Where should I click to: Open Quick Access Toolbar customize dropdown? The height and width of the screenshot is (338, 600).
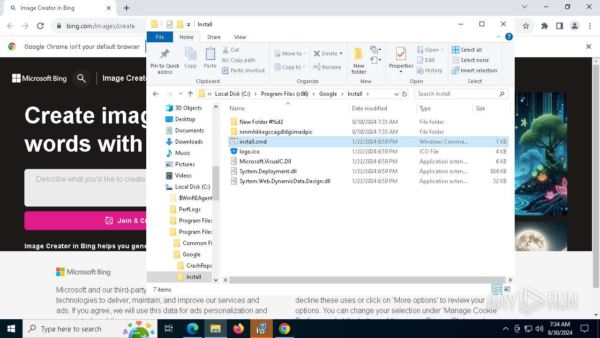tap(188, 24)
